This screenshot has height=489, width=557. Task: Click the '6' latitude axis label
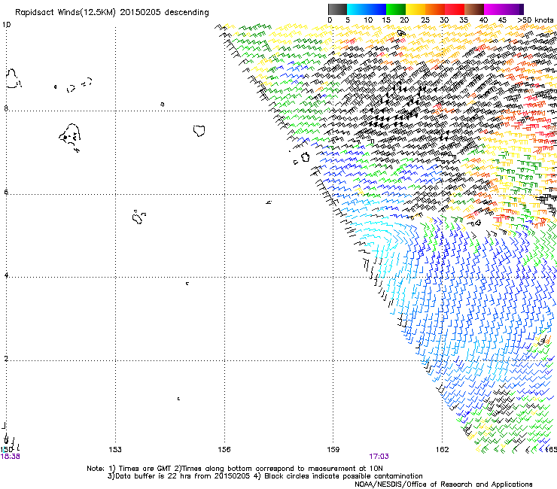click(6, 192)
